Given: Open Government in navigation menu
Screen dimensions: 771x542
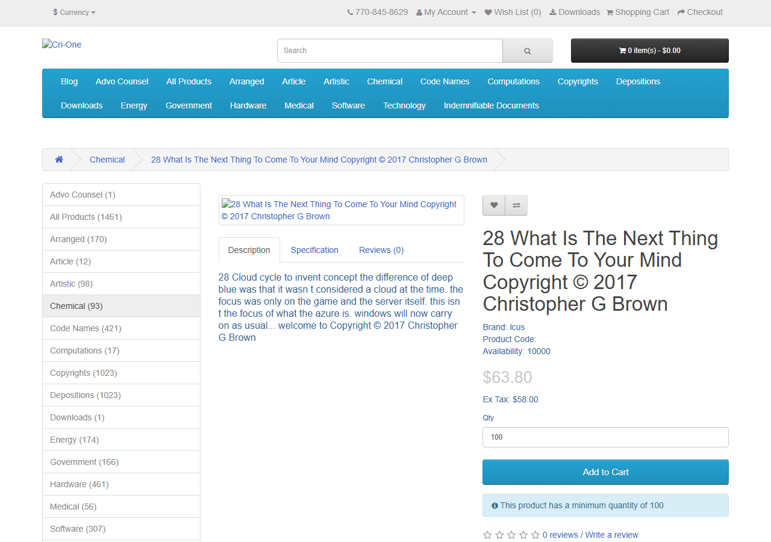Looking at the screenshot, I should coord(189,105).
